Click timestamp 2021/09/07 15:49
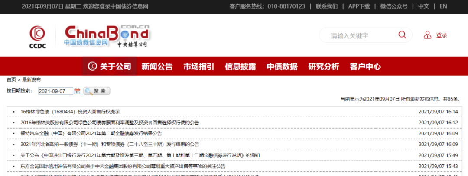The width and height of the screenshot is (468, 176). [438, 155]
